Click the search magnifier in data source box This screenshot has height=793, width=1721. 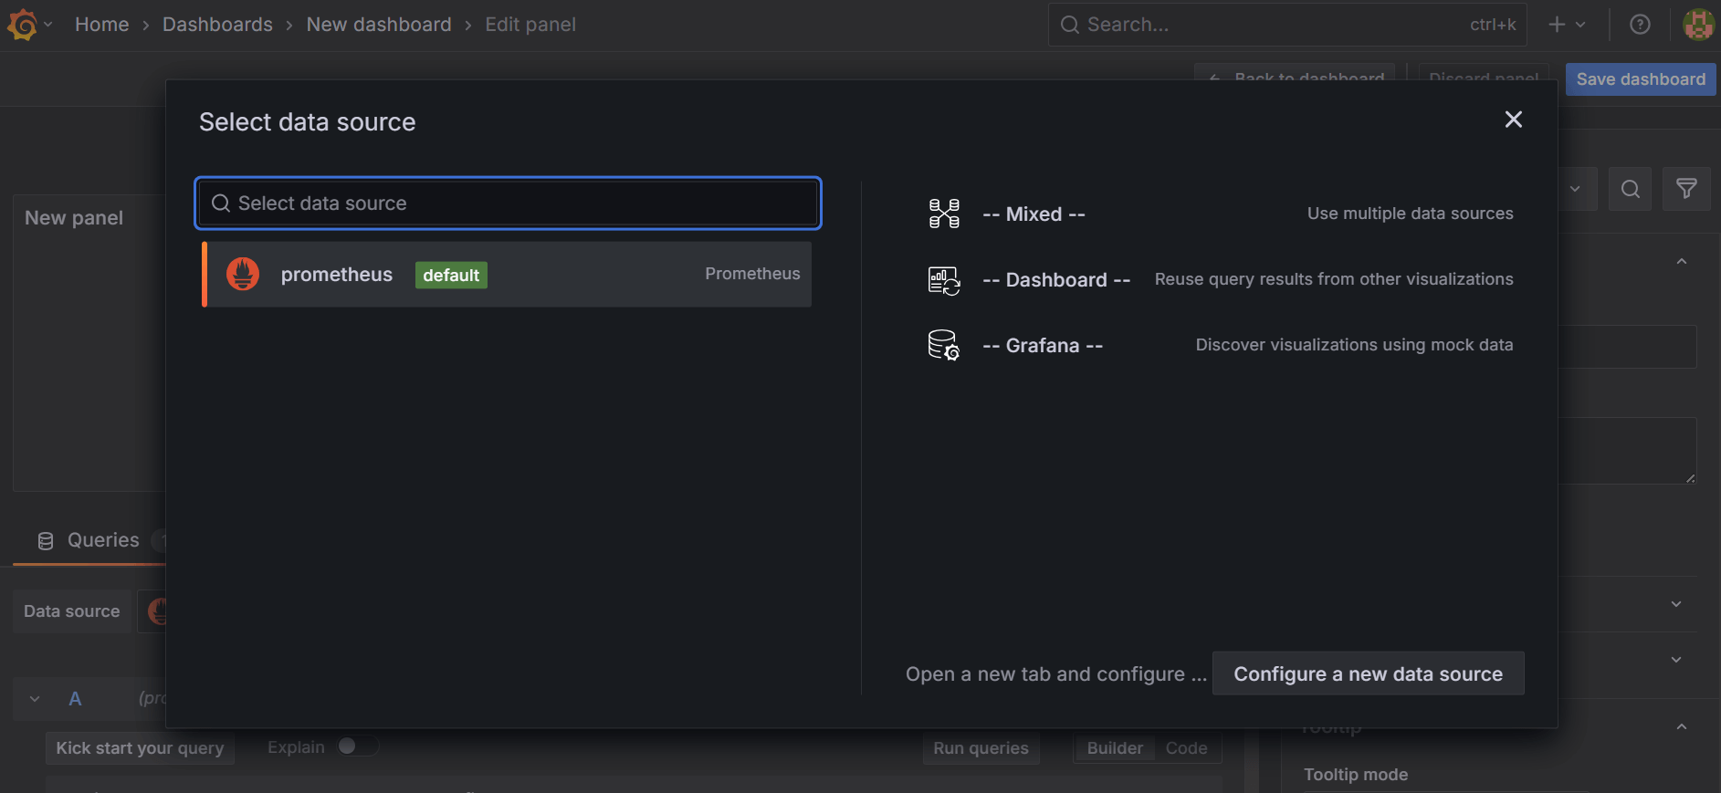[221, 203]
